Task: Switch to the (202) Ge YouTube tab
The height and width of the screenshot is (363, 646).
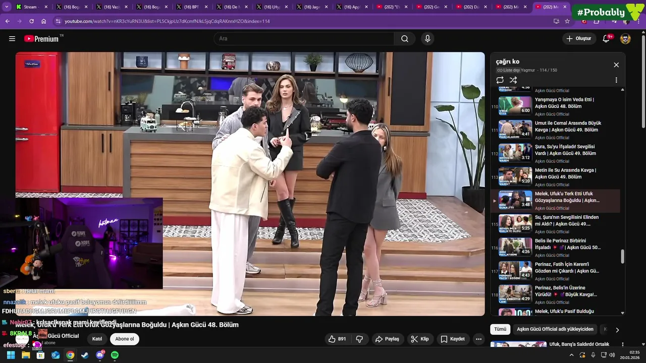Action: 432,7
